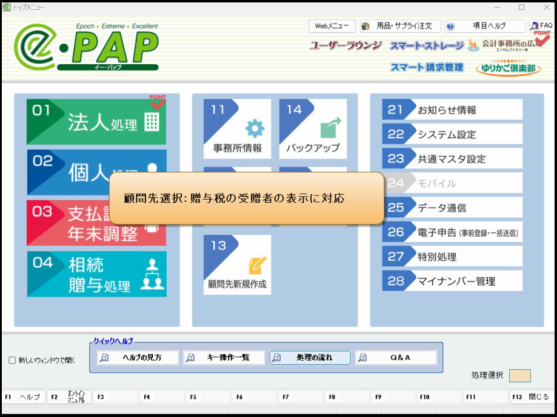Open 26 電子申告 entry
The image size is (557, 417).
452,232
